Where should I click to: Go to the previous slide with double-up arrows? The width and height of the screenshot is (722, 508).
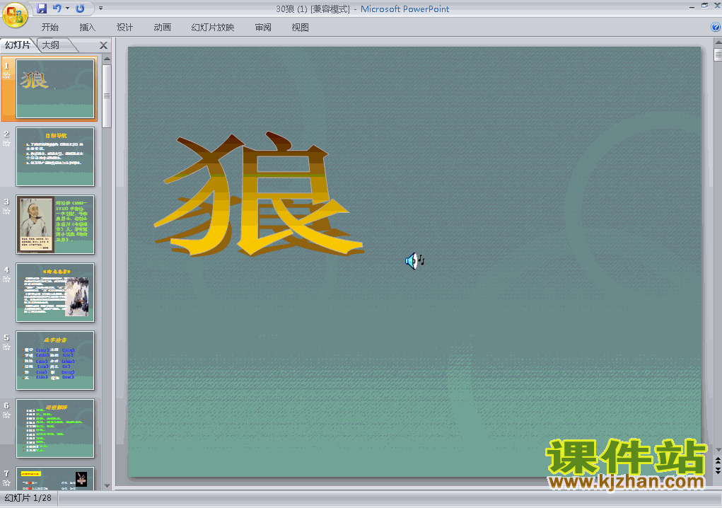(718, 461)
